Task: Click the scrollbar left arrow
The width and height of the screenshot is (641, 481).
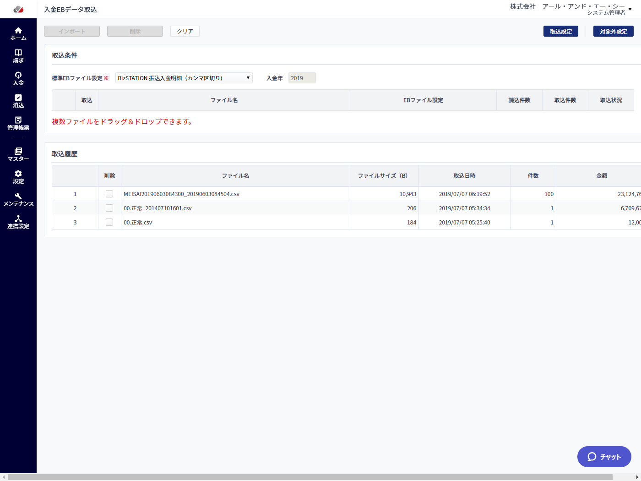Action: click(x=4, y=477)
